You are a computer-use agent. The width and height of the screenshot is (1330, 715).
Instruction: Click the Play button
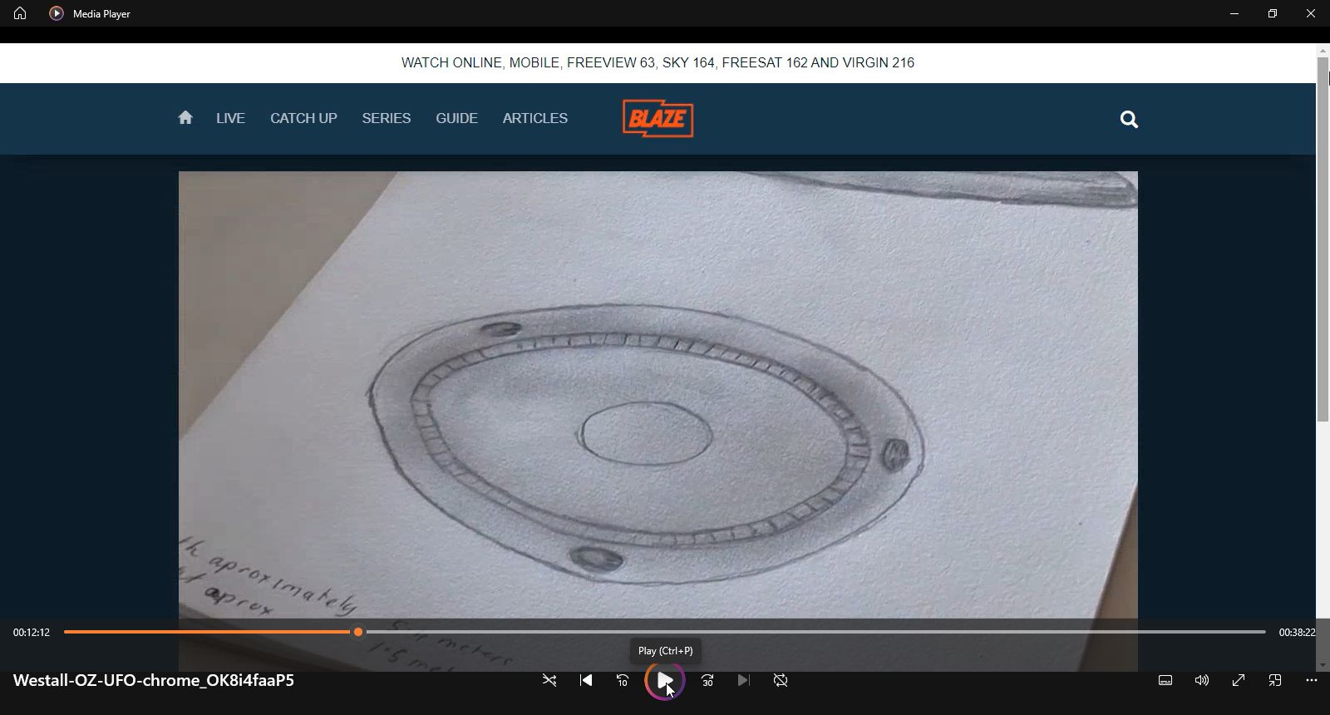(665, 681)
